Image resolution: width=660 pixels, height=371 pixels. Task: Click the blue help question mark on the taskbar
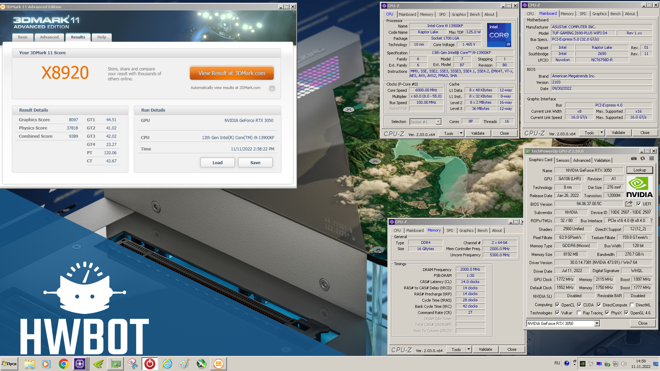click(566, 363)
